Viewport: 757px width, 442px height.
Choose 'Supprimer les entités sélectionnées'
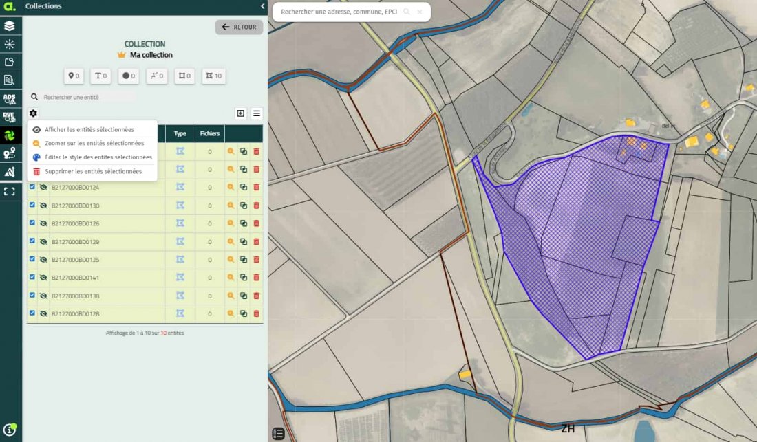pyautogui.click(x=93, y=171)
